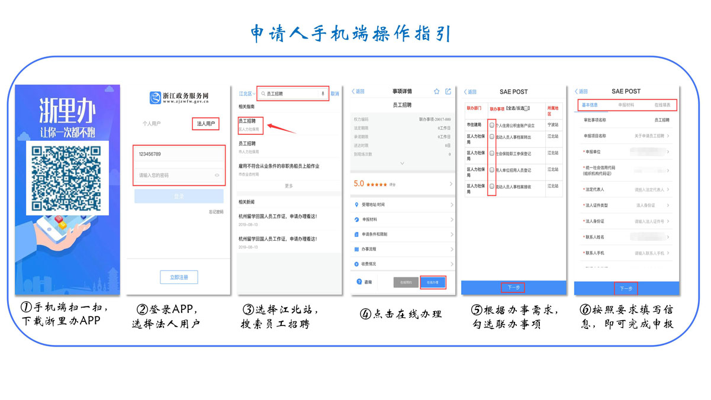
Task: Tick the 用人单位招用人员登记 checkbox
Action: 492,170
